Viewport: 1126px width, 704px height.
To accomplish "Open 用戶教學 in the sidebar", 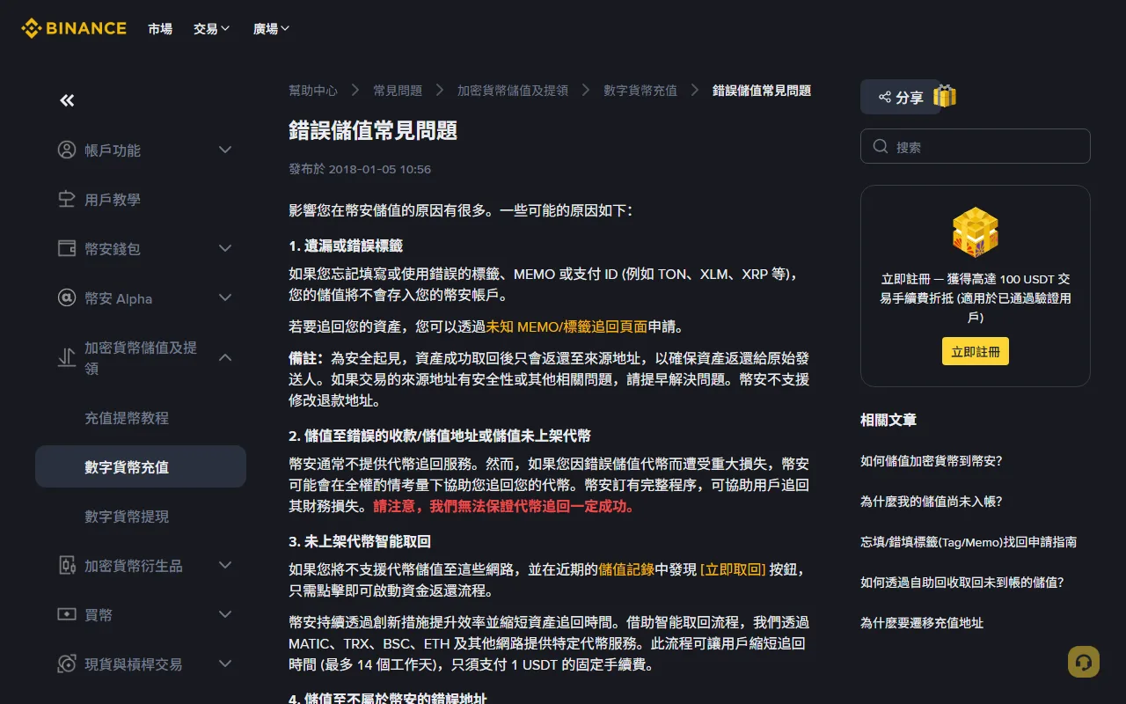I will [141, 200].
